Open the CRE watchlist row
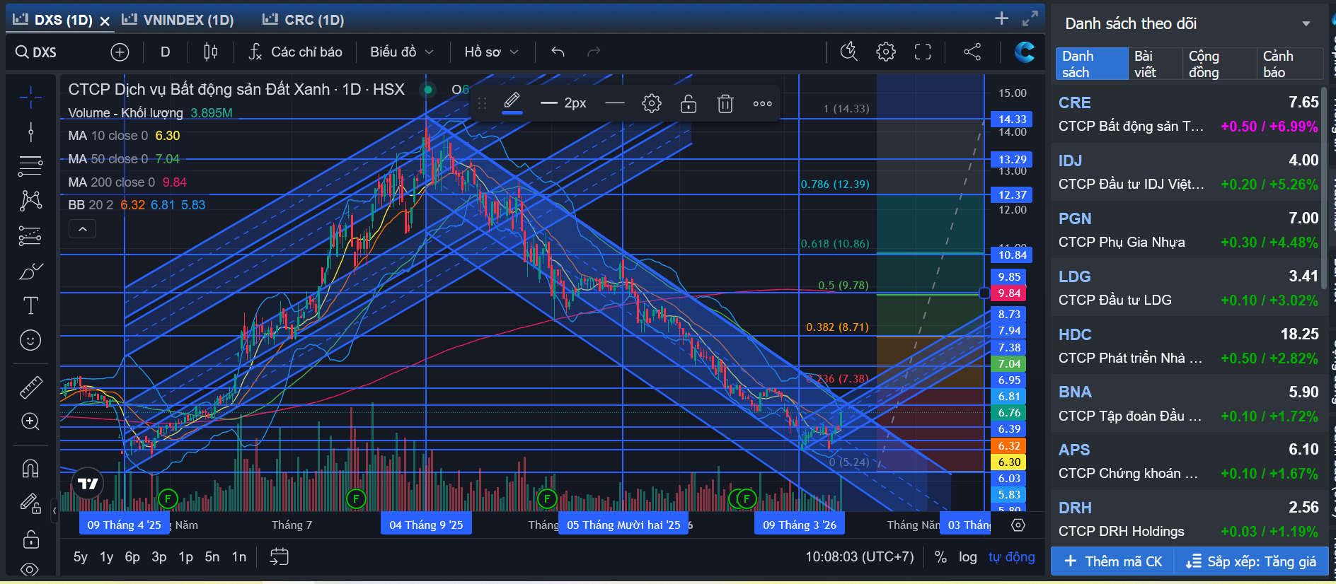 1188,114
